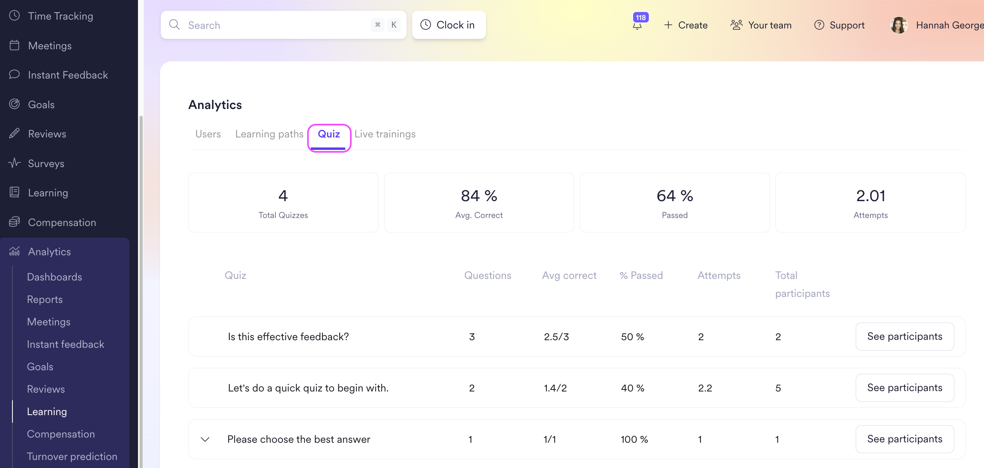Switch to the Learning paths tab
Image resolution: width=984 pixels, height=468 pixels.
269,134
